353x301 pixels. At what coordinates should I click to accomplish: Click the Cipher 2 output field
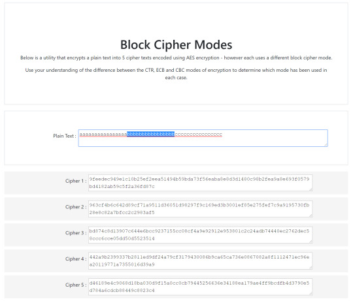click(200, 209)
